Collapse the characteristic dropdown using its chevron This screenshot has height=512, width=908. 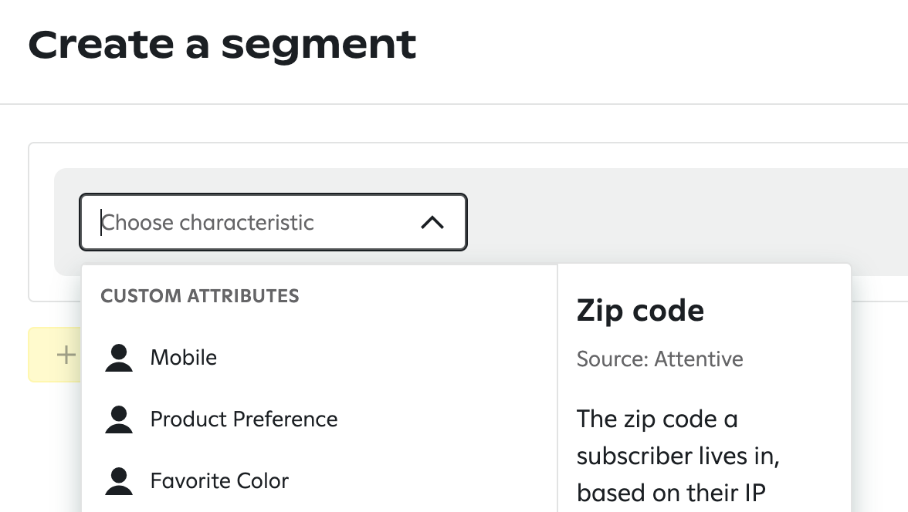coord(432,223)
